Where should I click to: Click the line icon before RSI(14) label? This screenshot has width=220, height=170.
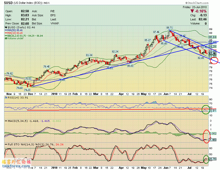click(6, 97)
